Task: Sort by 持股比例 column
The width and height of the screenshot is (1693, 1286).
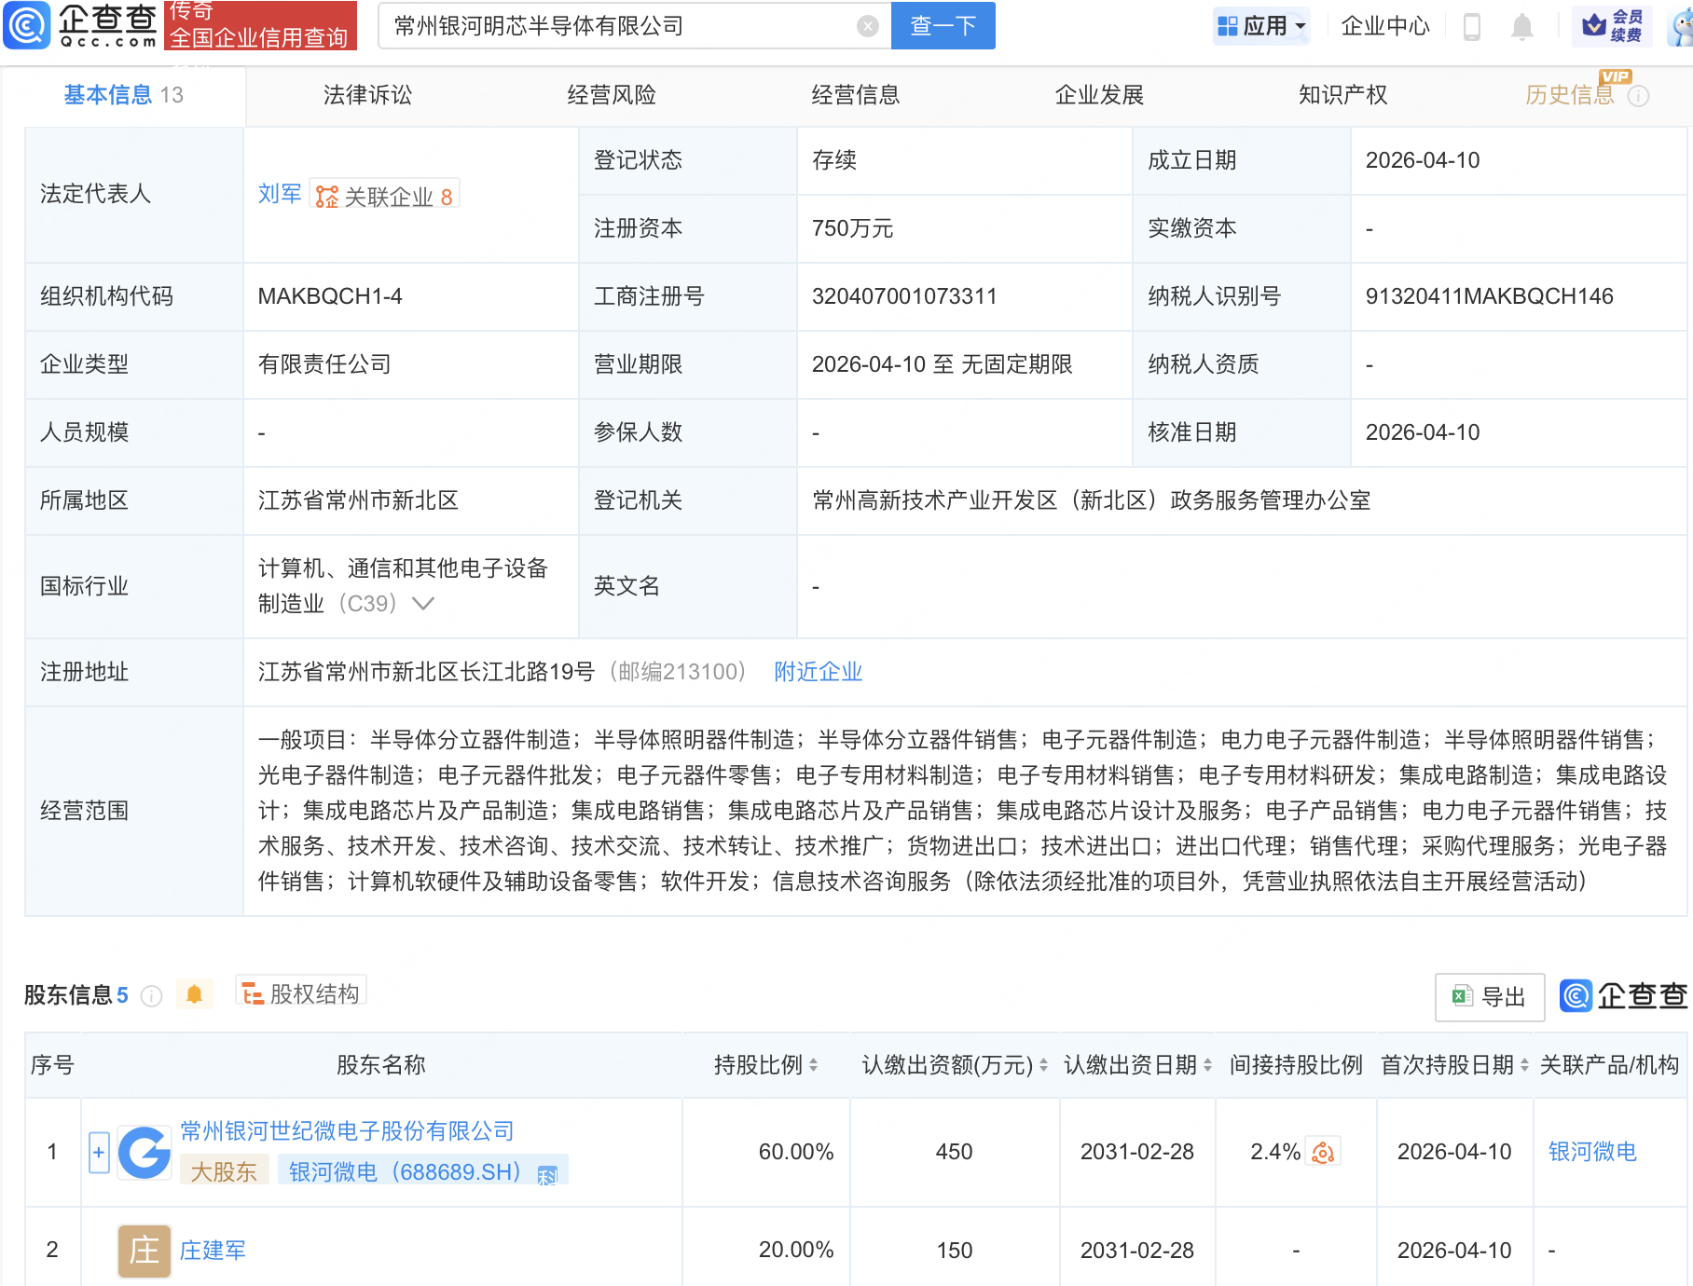Action: (813, 1065)
